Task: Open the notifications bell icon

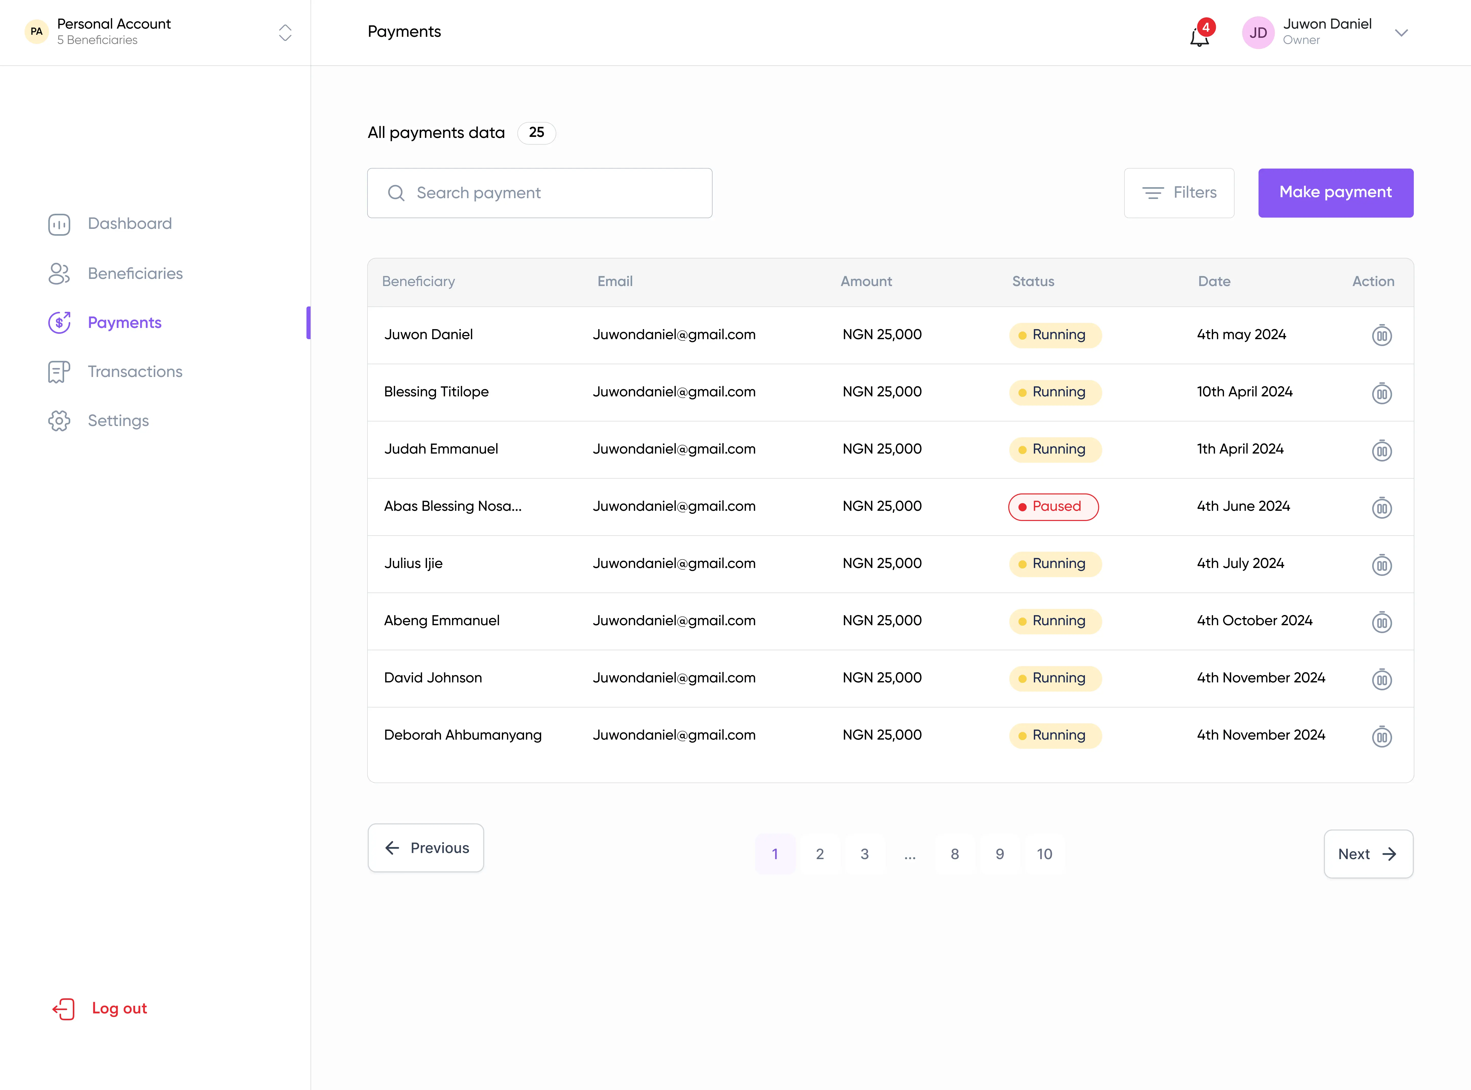Action: click(x=1200, y=38)
